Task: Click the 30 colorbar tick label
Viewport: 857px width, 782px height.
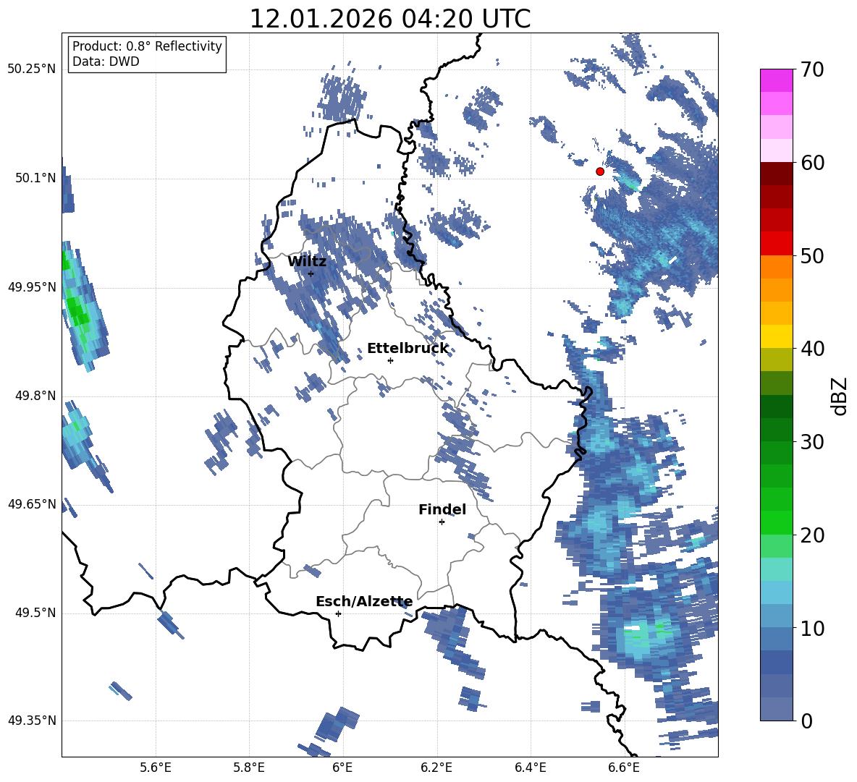Action: pyautogui.click(x=811, y=441)
